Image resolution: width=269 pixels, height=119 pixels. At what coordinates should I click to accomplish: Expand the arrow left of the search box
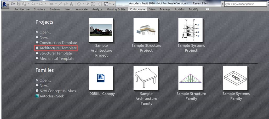click(x=223, y=4)
